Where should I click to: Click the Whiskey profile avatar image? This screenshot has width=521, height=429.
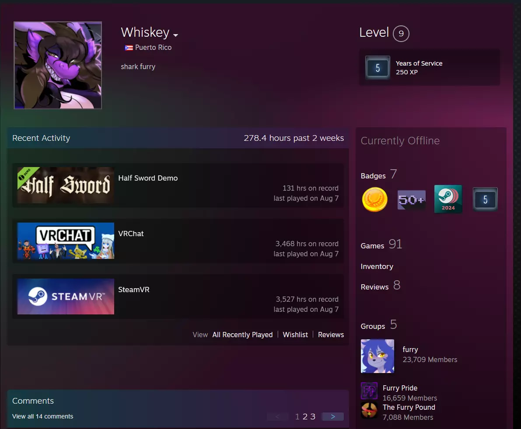click(x=58, y=65)
